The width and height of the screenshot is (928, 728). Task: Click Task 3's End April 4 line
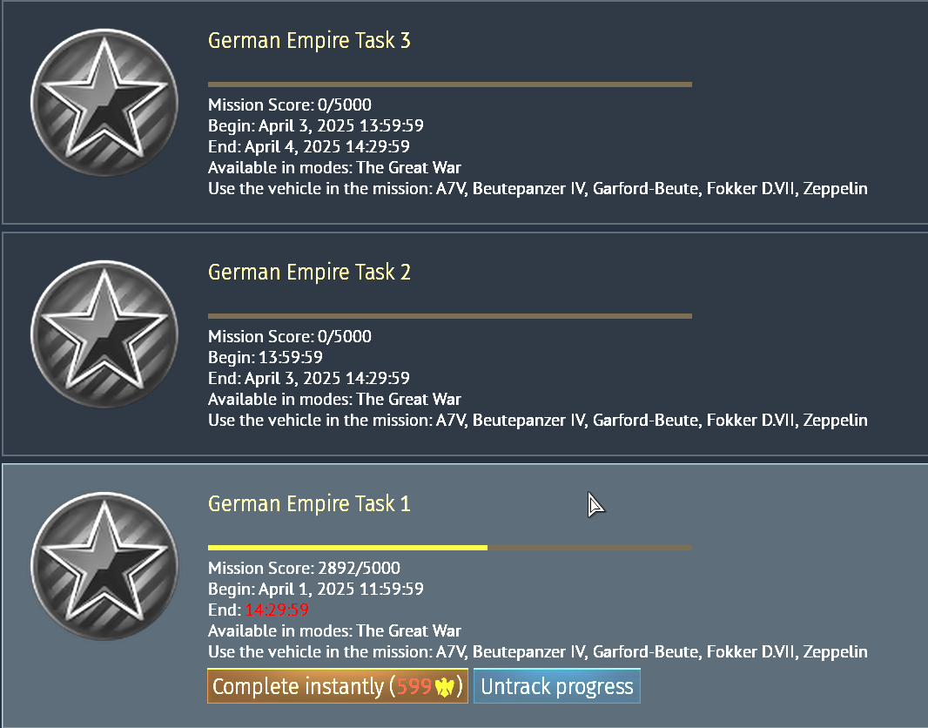[x=309, y=147]
